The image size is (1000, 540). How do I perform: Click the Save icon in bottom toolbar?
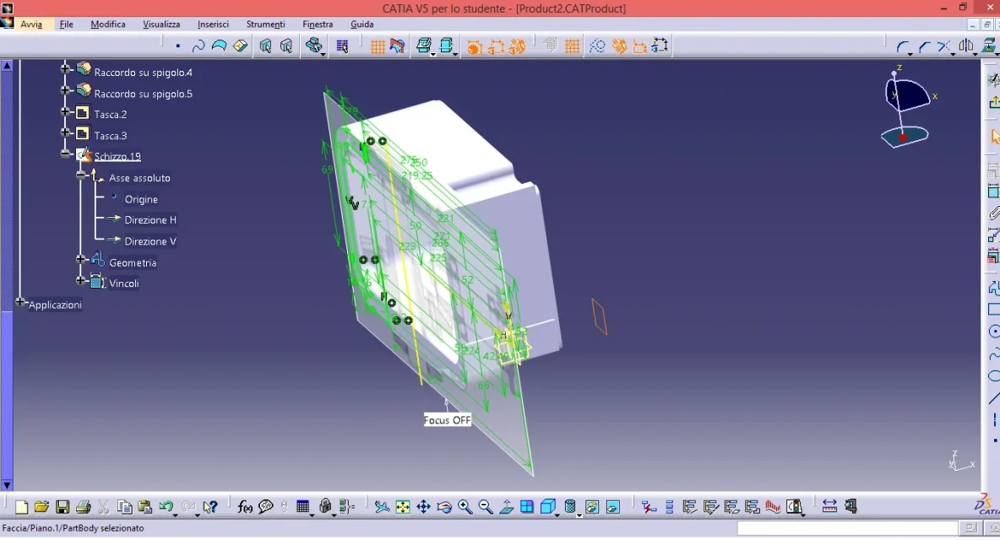[x=62, y=507]
